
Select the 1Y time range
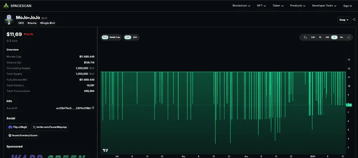tap(334, 37)
